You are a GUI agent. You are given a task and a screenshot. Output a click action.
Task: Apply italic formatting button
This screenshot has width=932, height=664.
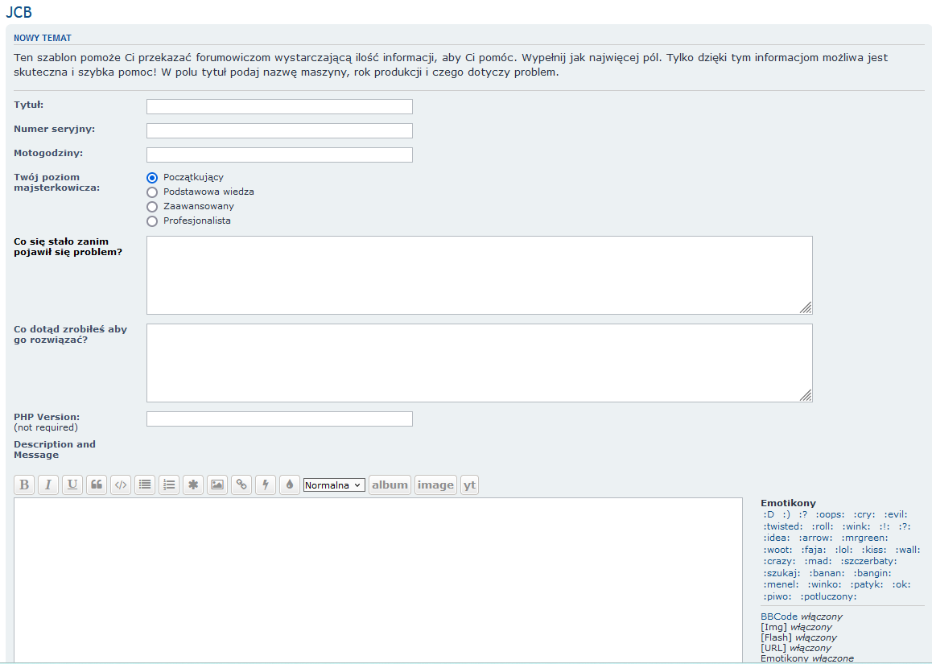[48, 485]
